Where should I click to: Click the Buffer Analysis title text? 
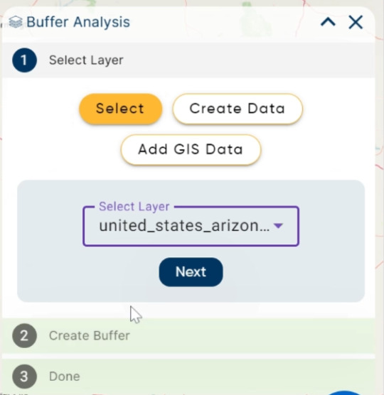click(x=78, y=22)
